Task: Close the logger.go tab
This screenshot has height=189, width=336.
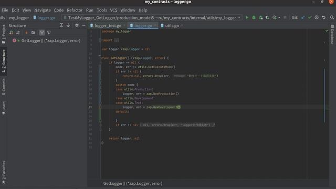Action: tap(155, 26)
